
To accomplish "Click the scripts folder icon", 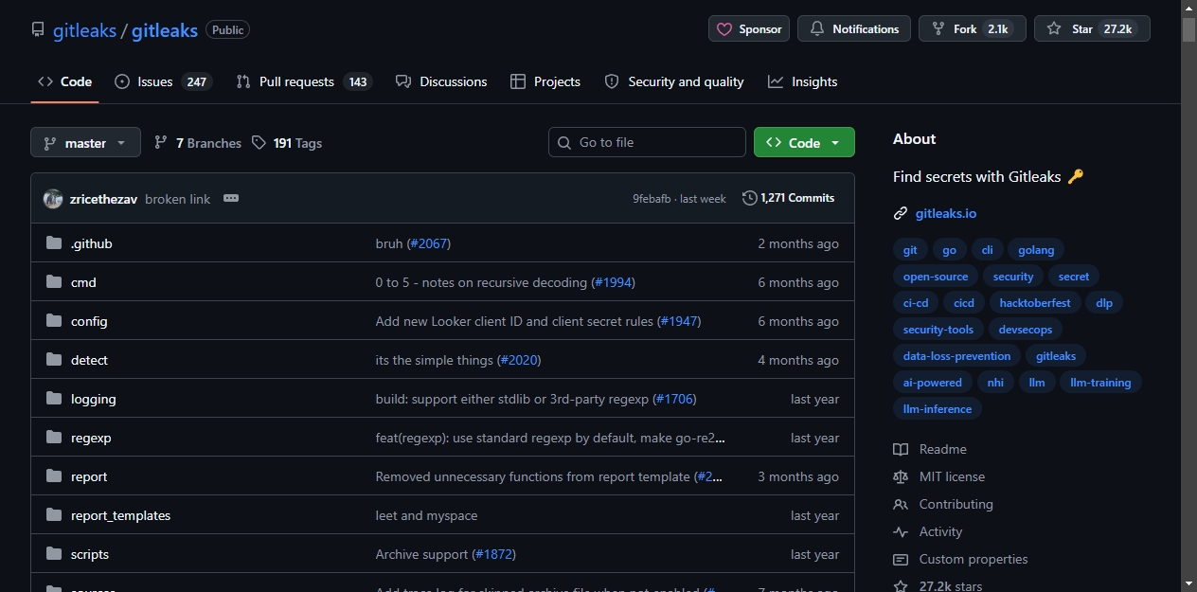I will (53, 554).
